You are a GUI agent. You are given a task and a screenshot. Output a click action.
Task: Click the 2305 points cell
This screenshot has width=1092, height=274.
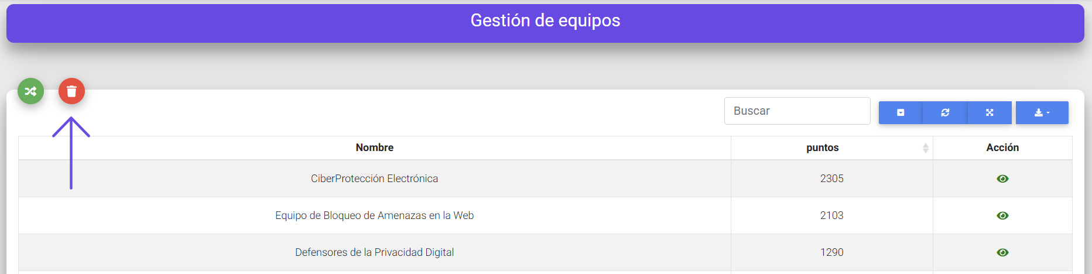click(x=831, y=179)
